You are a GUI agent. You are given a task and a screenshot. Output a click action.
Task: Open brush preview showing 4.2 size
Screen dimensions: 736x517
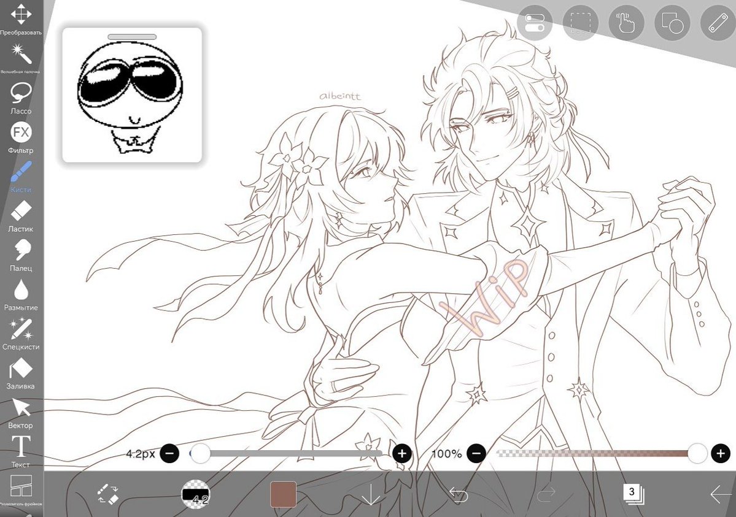click(x=195, y=494)
